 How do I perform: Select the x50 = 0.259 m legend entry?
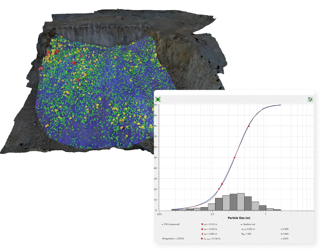click(x=210, y=229)
